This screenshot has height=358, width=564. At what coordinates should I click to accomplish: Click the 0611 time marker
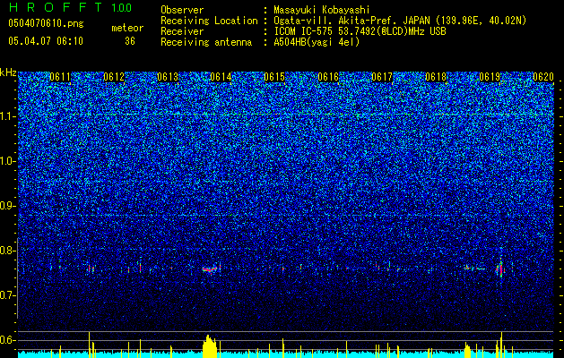60,77
